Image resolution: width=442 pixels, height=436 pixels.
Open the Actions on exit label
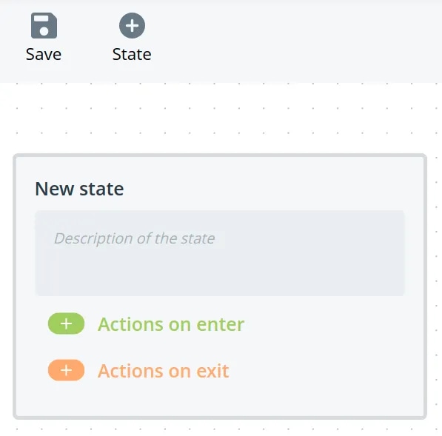click(163, 371)
